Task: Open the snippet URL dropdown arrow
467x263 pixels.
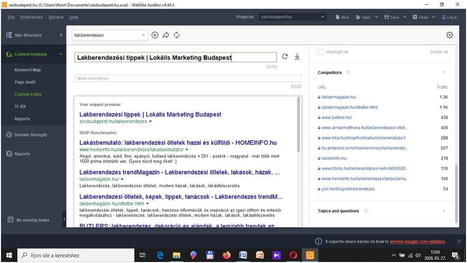Action: coord(151,121)
